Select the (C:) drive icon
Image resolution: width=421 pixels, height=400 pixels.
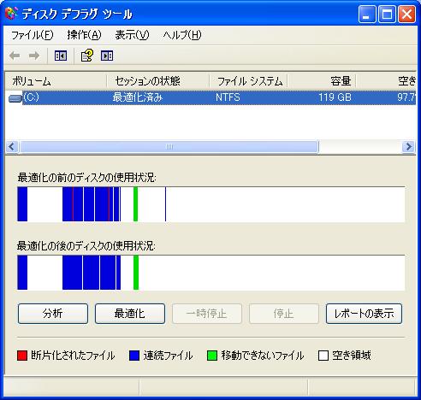coord(15,98)
